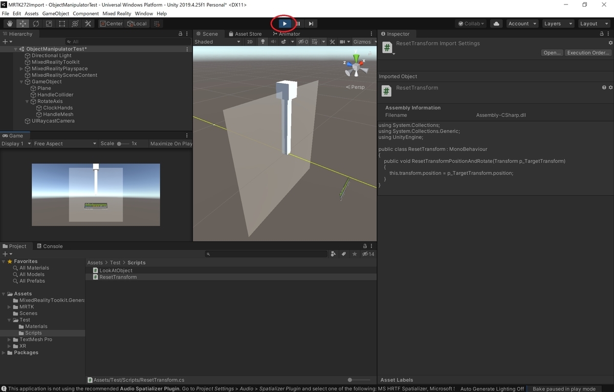Select HandleMesh in Hierarchy

(58, 115)
